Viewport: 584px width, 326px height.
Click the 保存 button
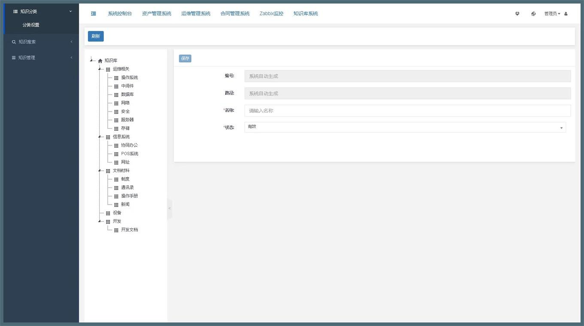pos(185,58)
